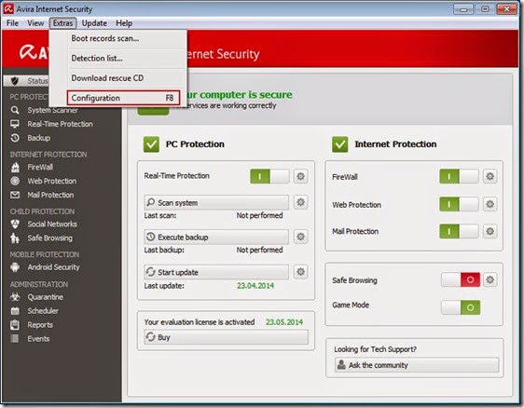Click the Scan system button

pos(216,203)
